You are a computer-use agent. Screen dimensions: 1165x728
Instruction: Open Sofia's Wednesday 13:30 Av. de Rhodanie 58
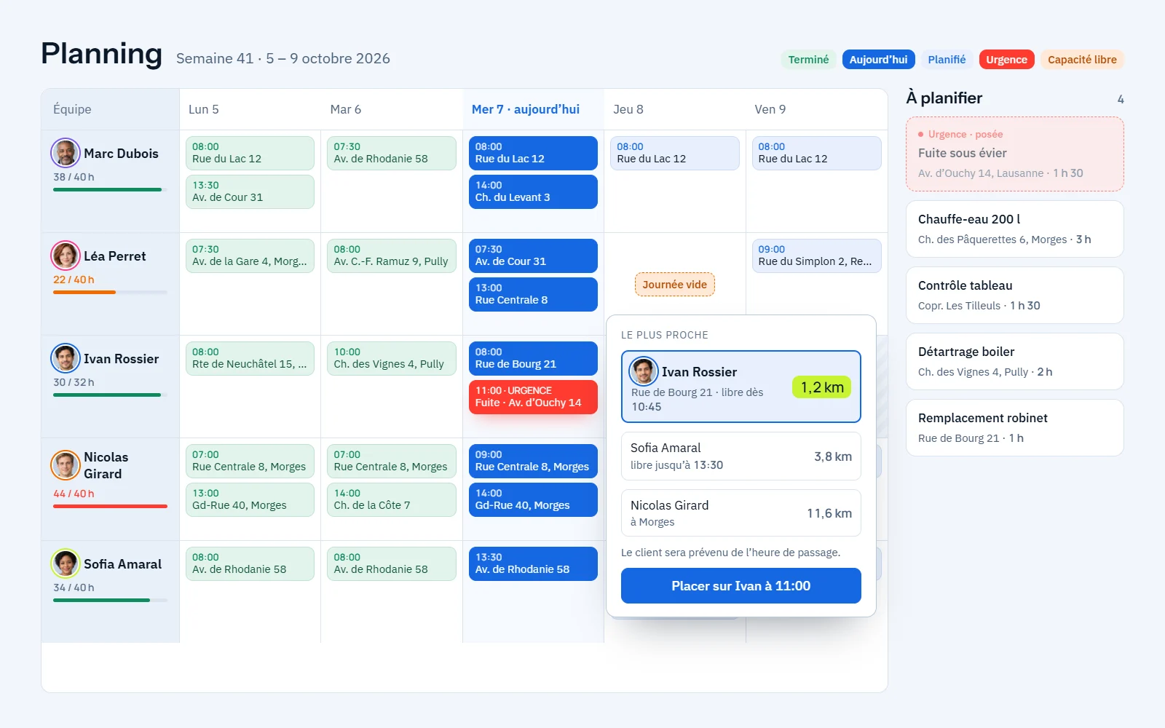(533, 563)
